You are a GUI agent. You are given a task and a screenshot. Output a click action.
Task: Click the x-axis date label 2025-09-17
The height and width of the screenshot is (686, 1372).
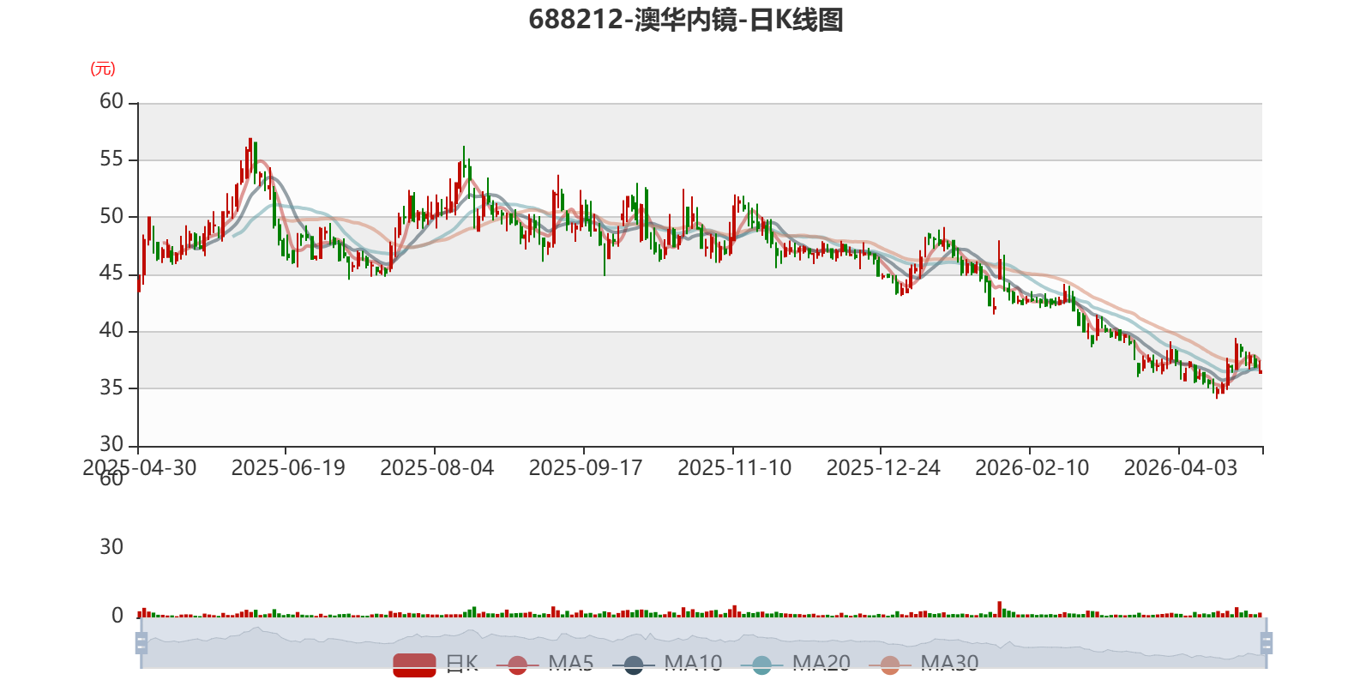[x=586, y=468]
